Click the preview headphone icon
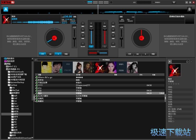196x140 pixels. point(187,61)
